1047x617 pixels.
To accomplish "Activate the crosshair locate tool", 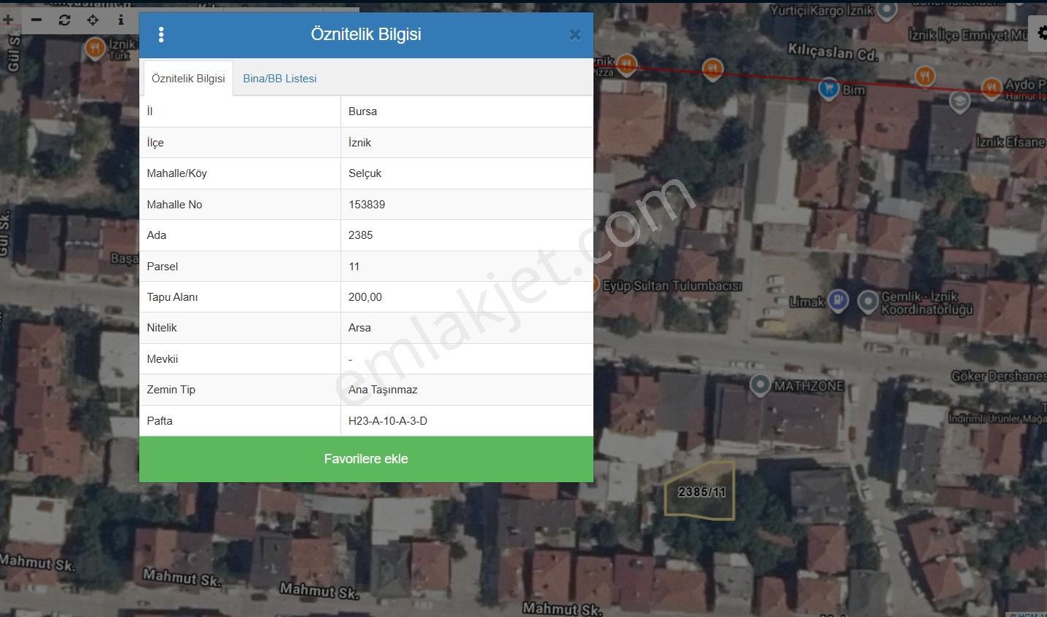I will 93,20.
